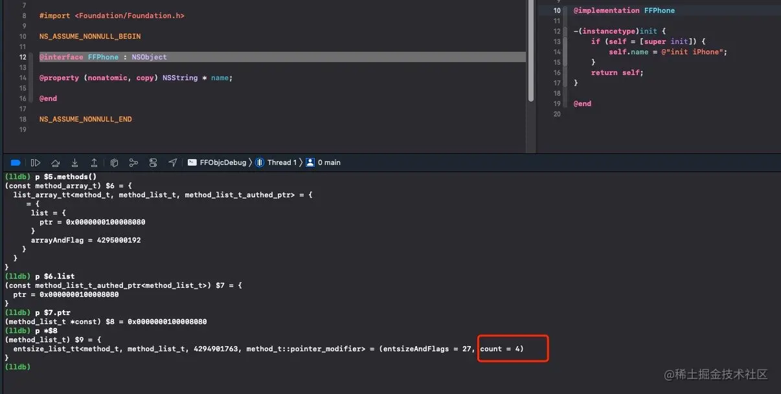
Task: Click the Thread 1 icon
Action: (x=260, y=162)
